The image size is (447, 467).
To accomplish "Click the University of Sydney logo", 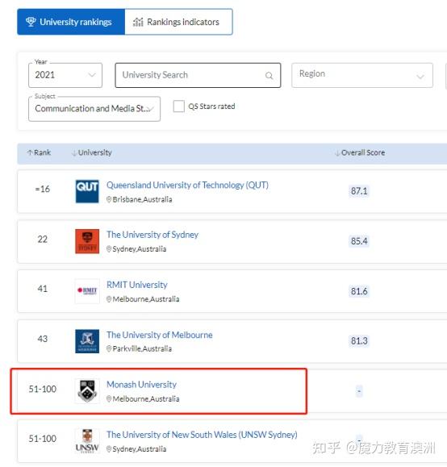I will [87, 241].
